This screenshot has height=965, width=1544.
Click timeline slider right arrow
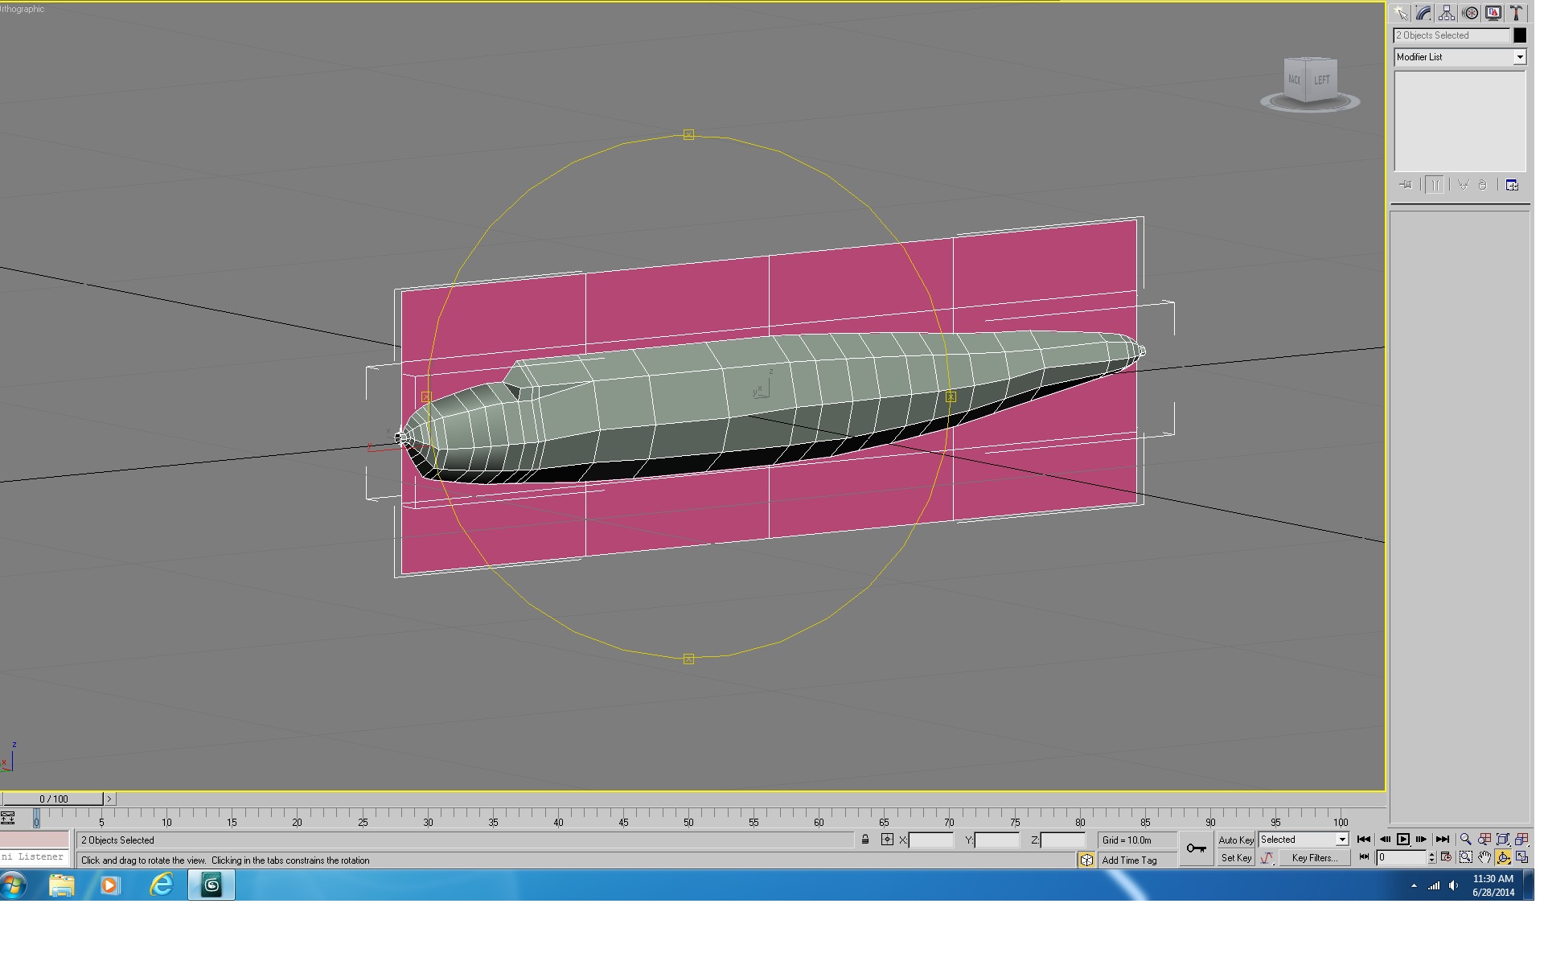click(x=109, y=799)
